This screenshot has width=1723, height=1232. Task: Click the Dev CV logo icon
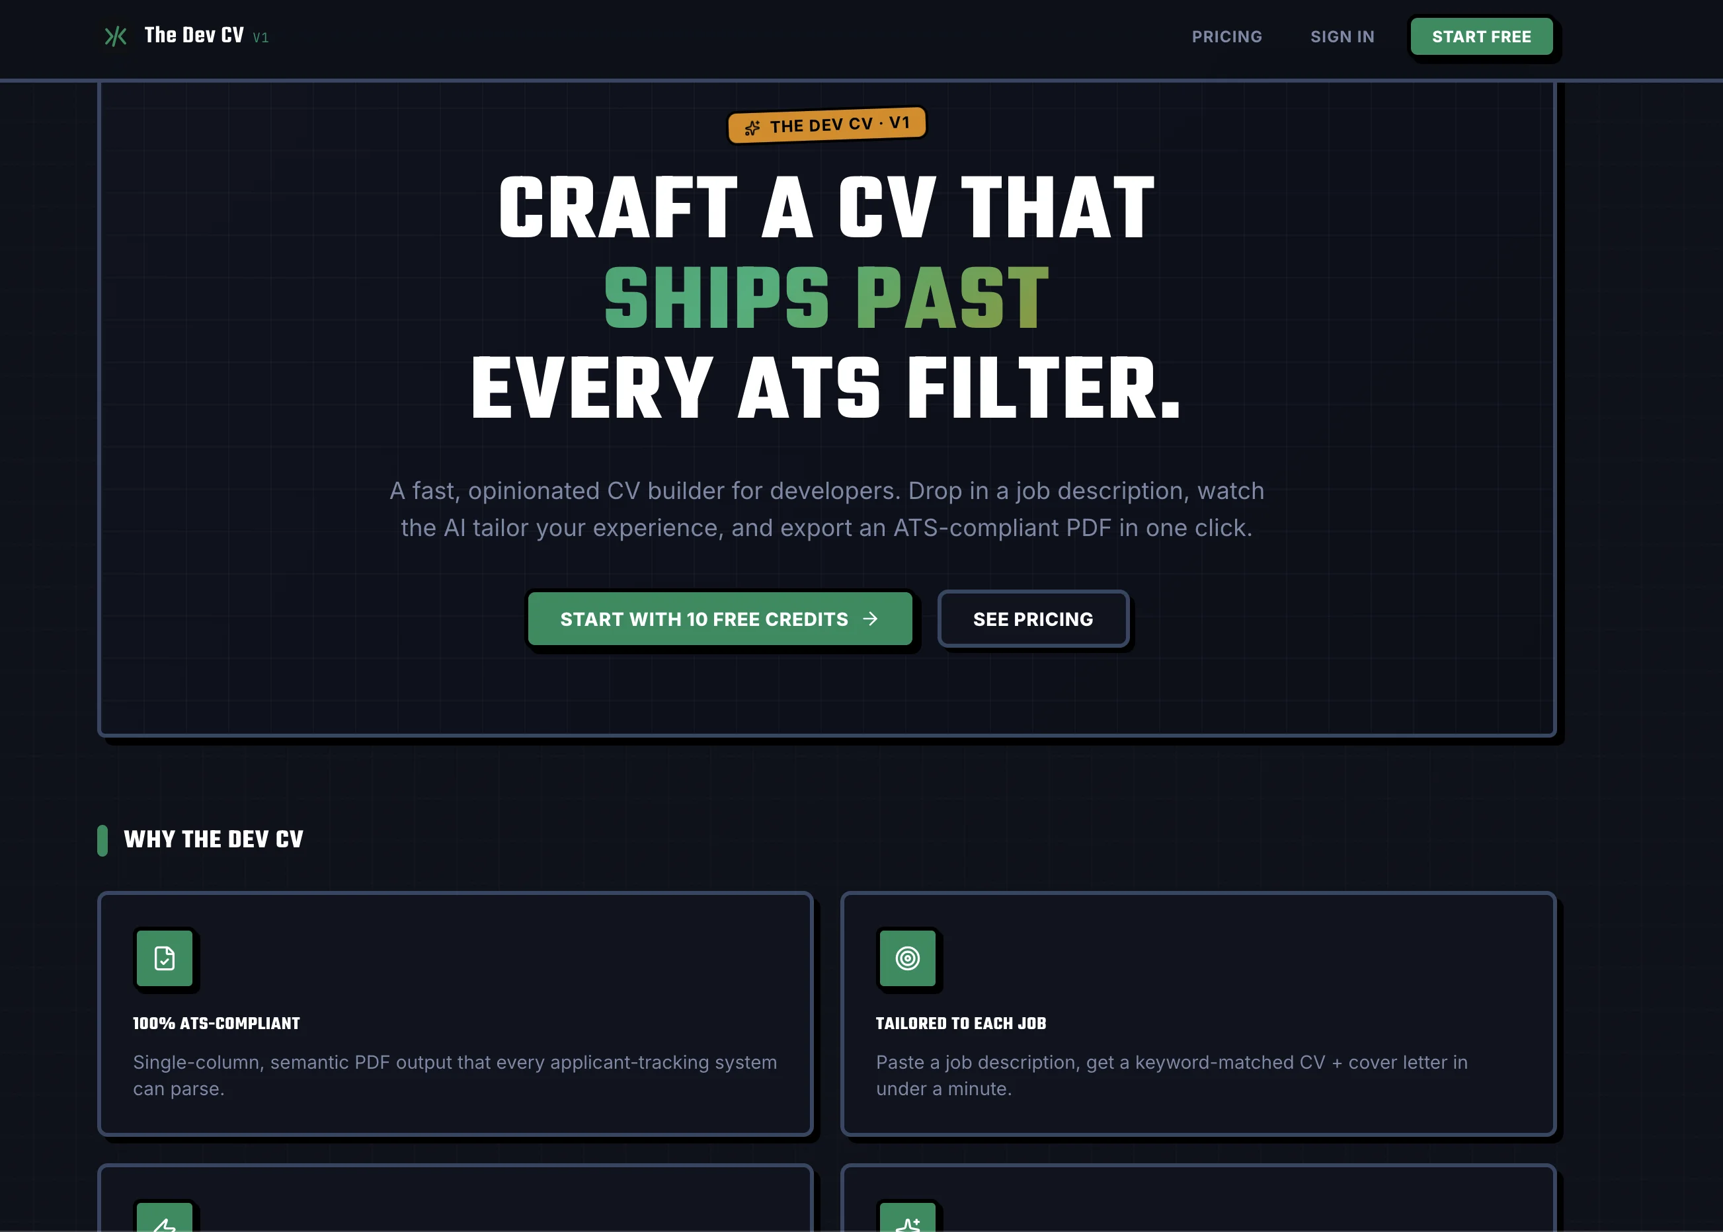pyautogui.click(x=115, y=36)
